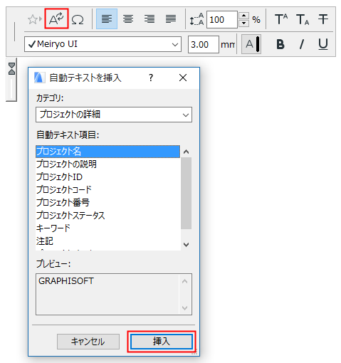The height and width of the screenshot is (363, 341).
Task: Click preview box scroll up arrow
Action: tap(185, 281)
